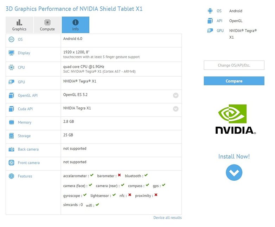Select the Android 6.0 value text

72,39
